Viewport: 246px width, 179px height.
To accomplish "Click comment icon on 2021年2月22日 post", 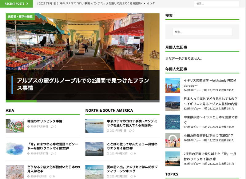I will click(x=132, y=176).
